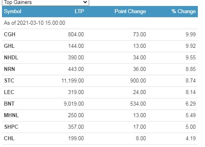The image size is (205, 147).
Task: Select the BNT symbol link
Action: tap(9, 104)
